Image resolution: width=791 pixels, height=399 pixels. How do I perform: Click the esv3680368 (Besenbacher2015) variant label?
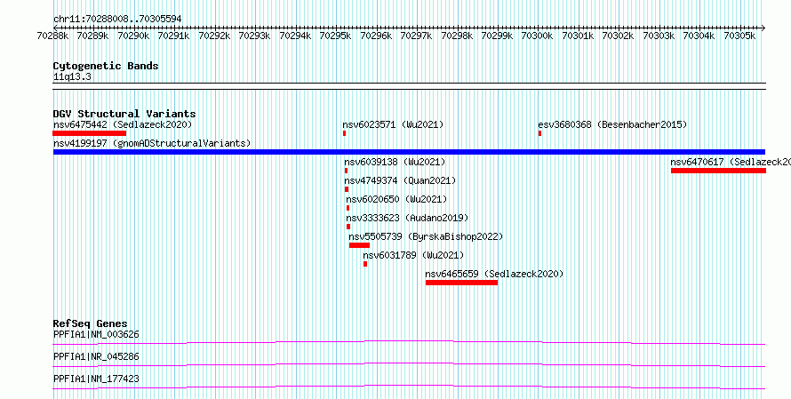[x=612, y=124]
